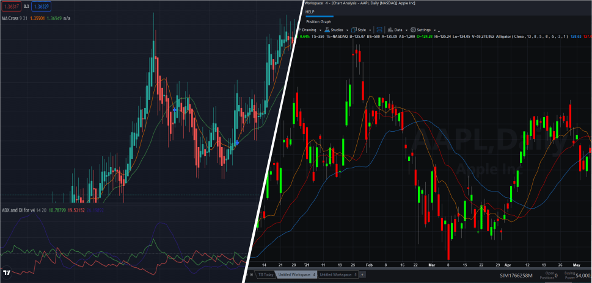Click the blue buy price 1.36329 button

pyautogui.click(x=42, y=7)
